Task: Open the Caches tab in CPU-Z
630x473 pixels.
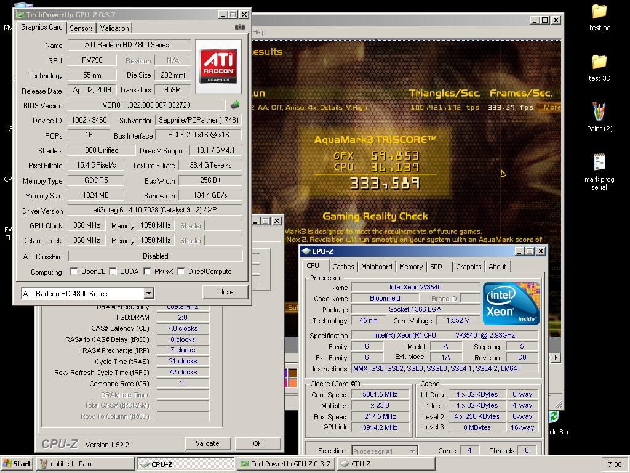Action: coord(343,267)
